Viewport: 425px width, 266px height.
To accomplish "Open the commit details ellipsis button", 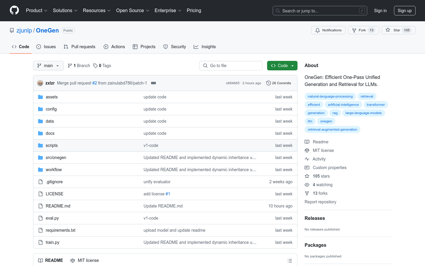I will point(153,83).
